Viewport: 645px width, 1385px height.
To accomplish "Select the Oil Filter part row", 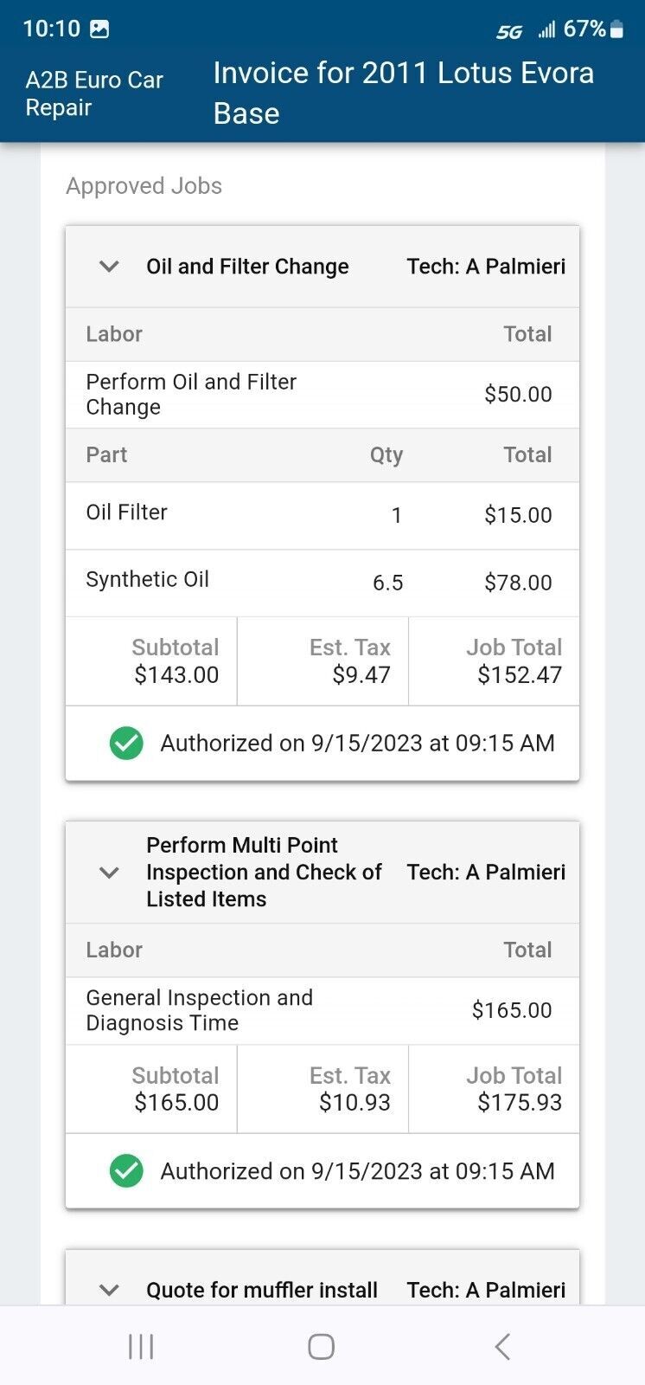I will [322, 515].
